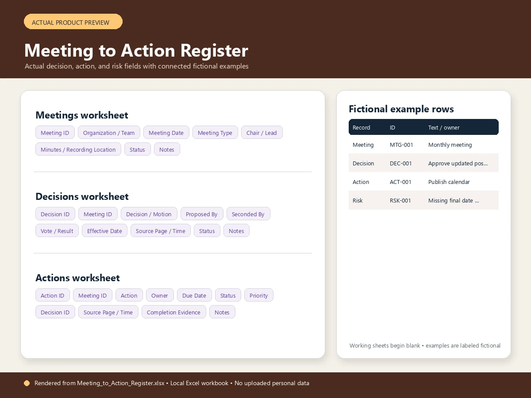The width and height of the screenshot is (531, 398).
Task: Click the Rendered from Meeting_to_Action_Register.xlsx footer text
Action: tap(172, 383)
